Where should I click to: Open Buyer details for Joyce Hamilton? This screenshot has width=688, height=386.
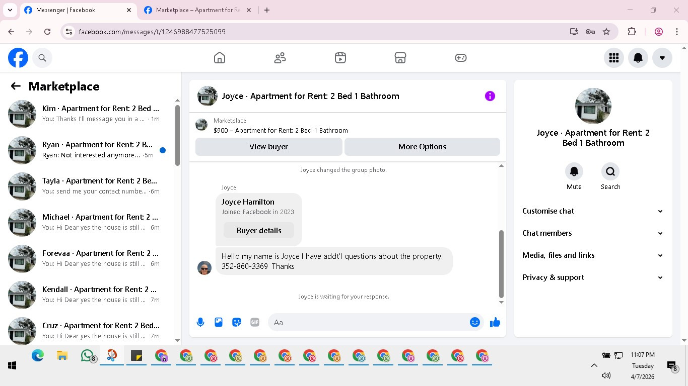coord(259,231)
